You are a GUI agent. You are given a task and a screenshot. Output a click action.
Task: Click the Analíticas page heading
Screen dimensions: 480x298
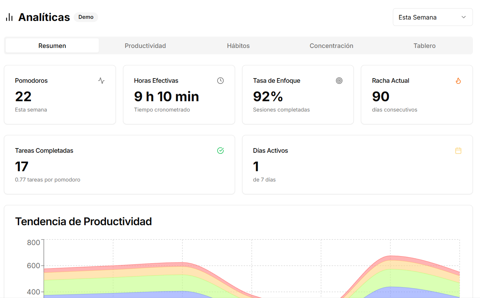click(44, 17)
